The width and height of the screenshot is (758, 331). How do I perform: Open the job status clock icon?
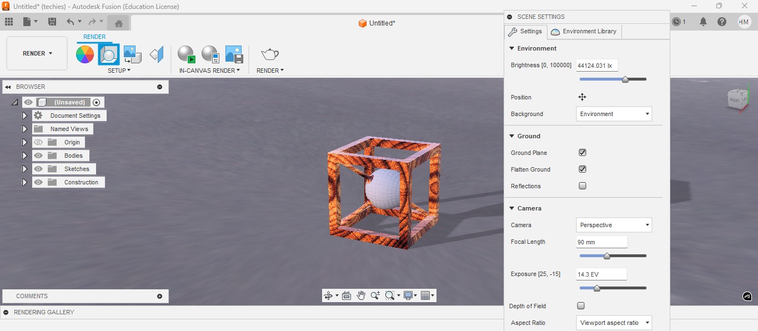(676, 22)
